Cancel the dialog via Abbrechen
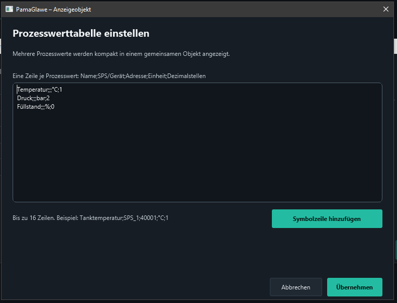This screenshot has width=397, height=303. point(295,287)
